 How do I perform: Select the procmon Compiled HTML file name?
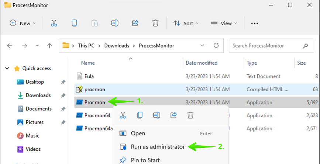coord(95,89)
